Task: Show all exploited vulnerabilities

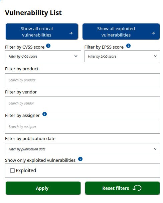Action: [121, 31]
